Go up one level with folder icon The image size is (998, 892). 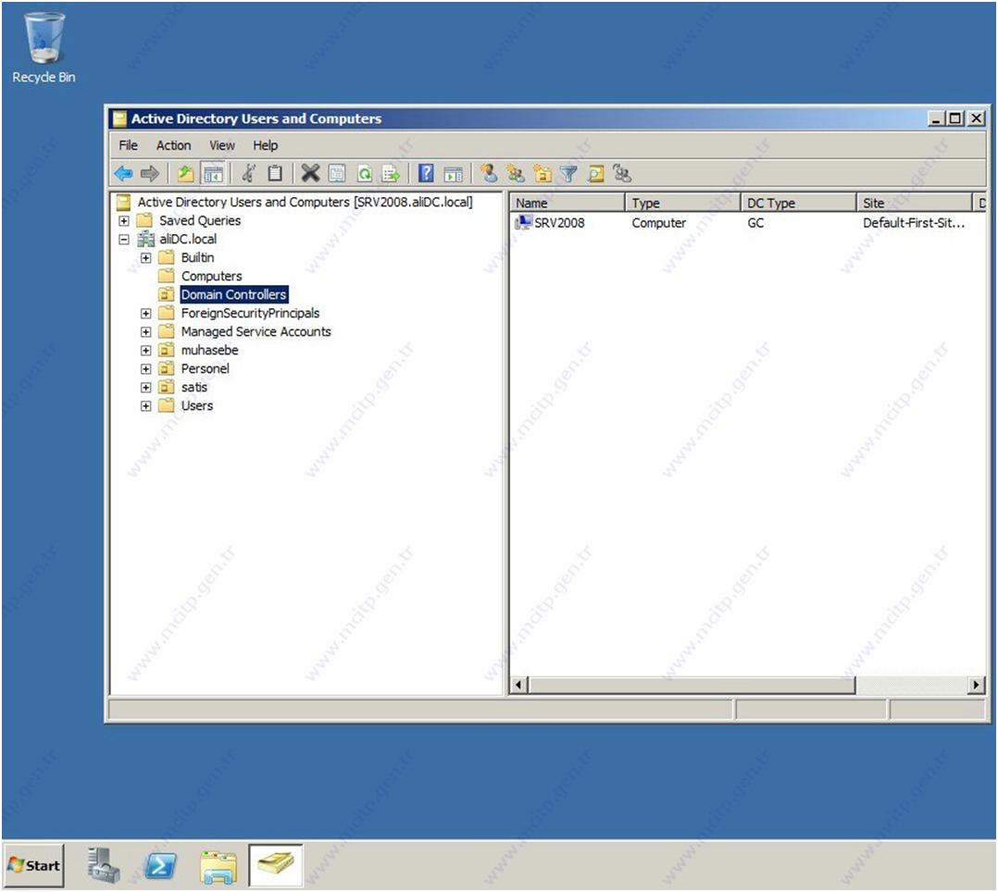(185, 173)
